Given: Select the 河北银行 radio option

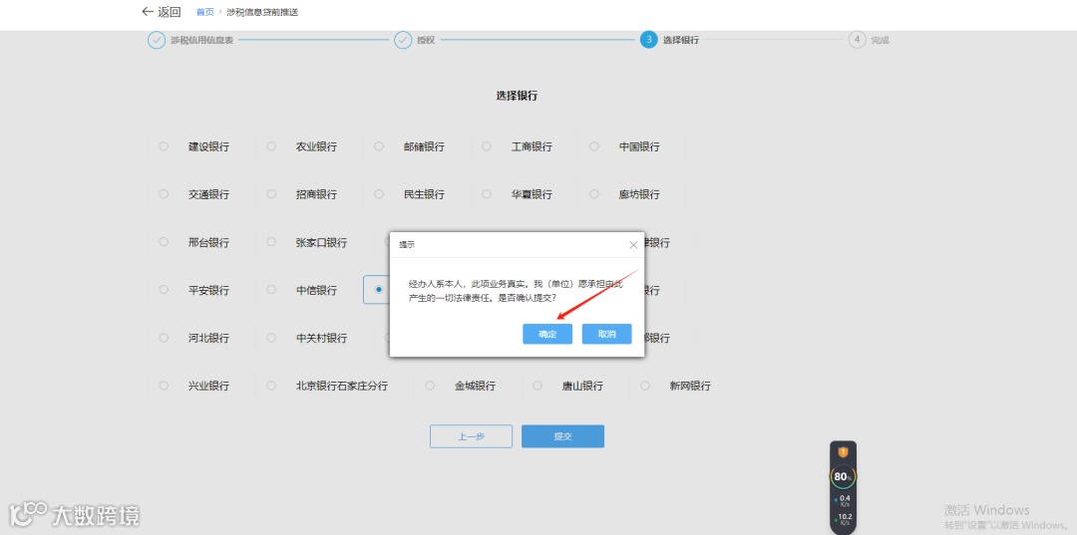Looking at the screenshot, I should 164,338.
